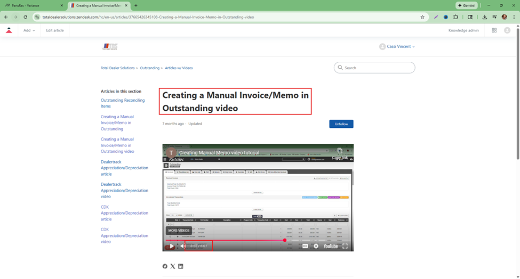View site information icon in address bar
This screenshot has height=279, width=520.
[37, 17]
